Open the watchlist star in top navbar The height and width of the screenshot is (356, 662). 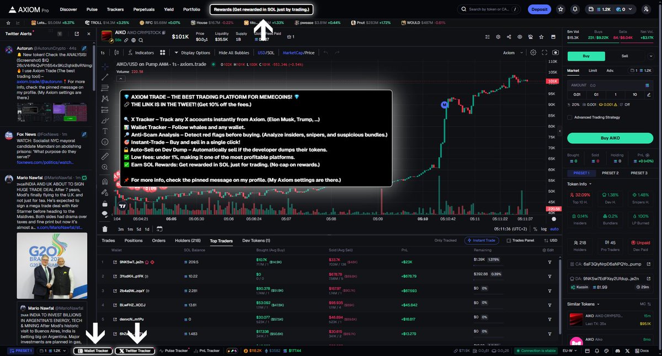tap(561, 9)
